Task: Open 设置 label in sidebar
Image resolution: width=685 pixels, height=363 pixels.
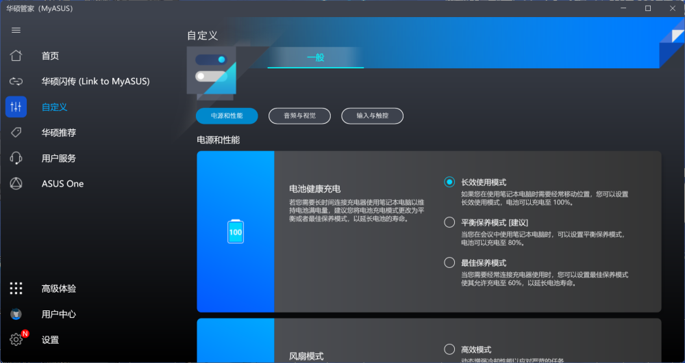Action: coord(50,340)
